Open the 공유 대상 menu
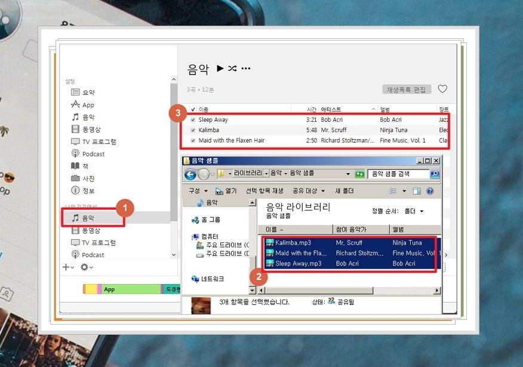 [309, 191]
